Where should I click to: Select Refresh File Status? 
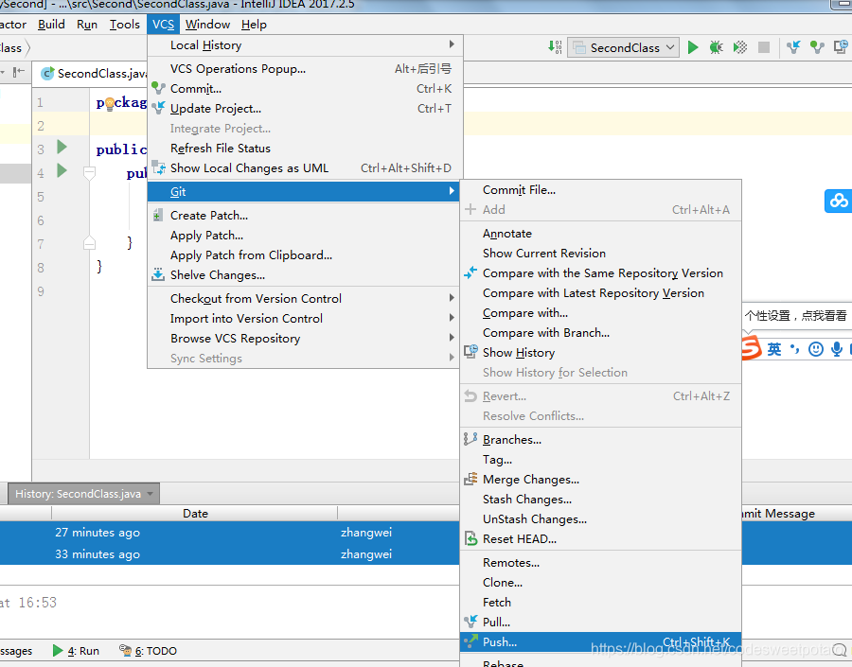click(305, 149)
